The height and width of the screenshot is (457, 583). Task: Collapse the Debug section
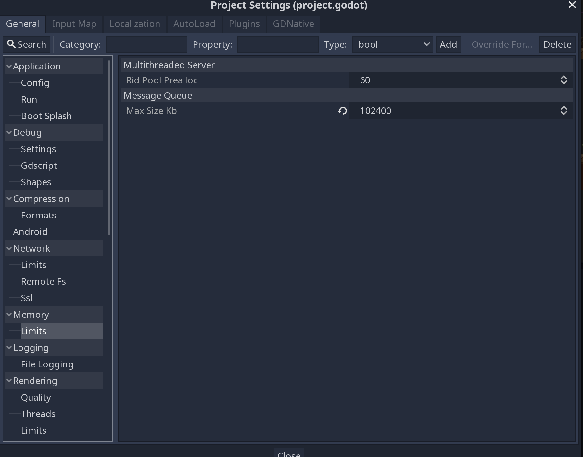(9, 132)
